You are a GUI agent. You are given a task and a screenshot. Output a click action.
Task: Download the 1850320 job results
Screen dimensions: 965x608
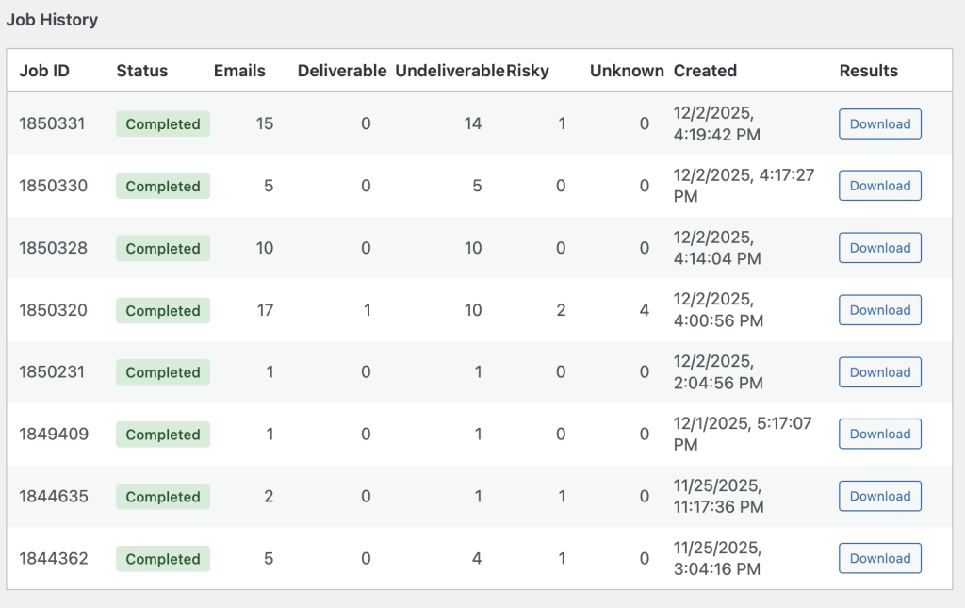coord(879,310)
